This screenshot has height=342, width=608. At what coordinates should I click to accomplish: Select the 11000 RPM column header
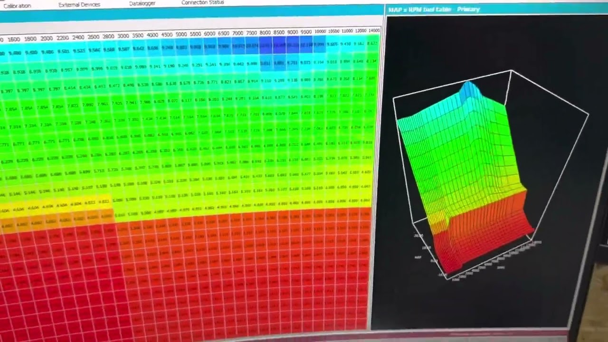coord(347,31)
